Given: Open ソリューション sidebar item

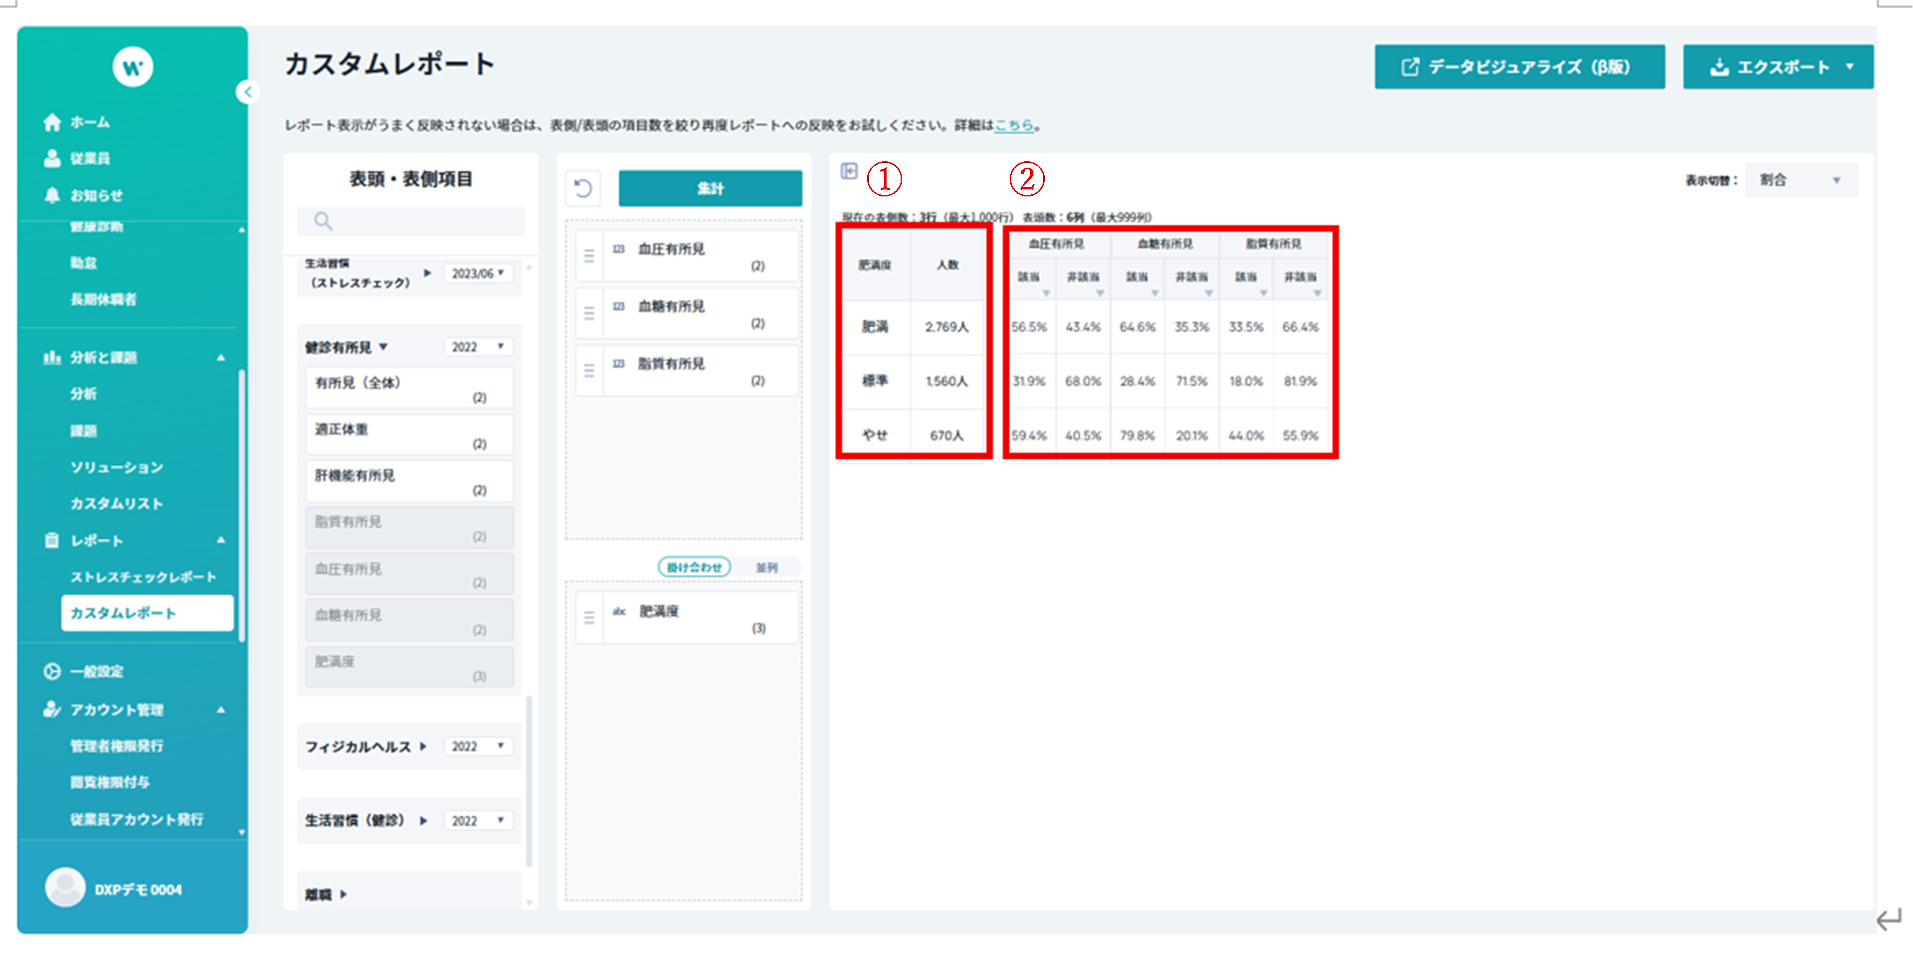Looking at the screenshot, I should pyautogui.click(x=117, y=467).
